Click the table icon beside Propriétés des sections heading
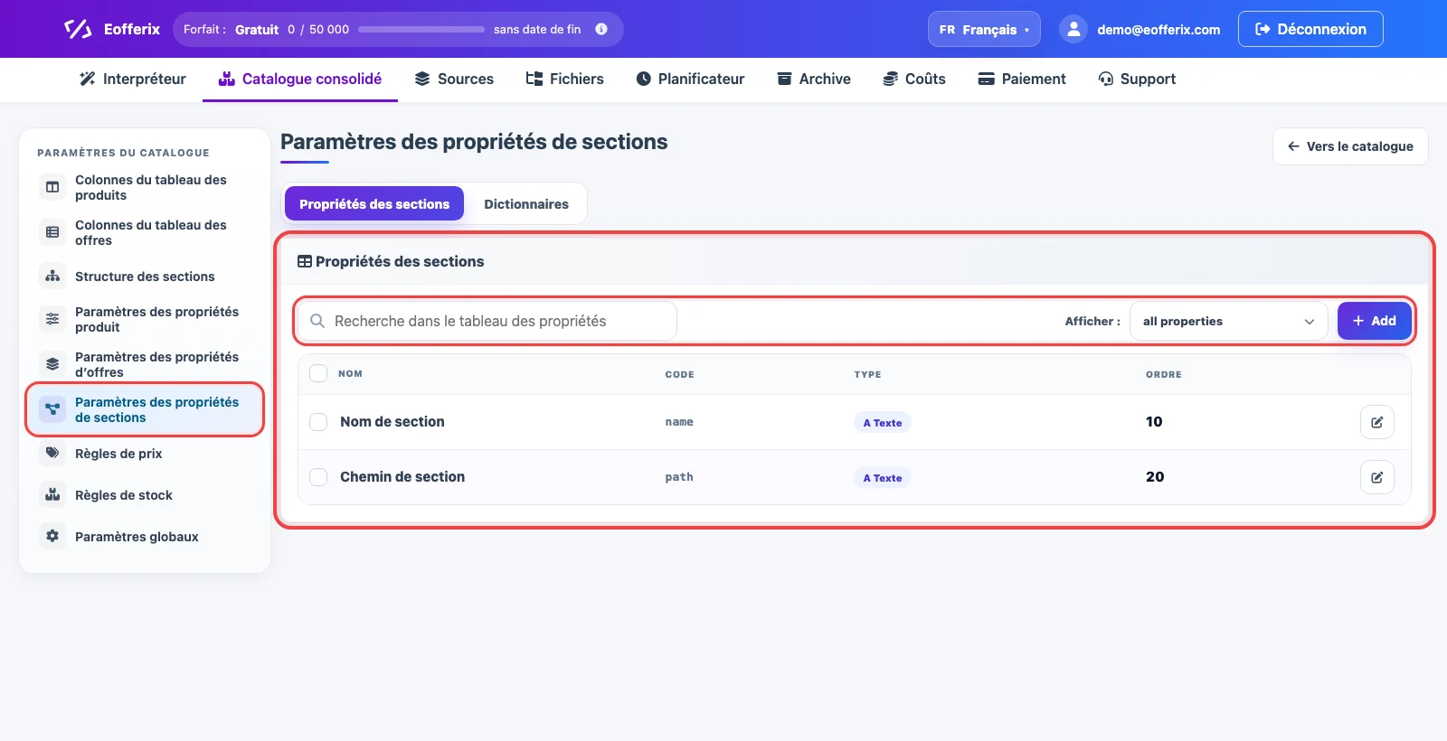 (305, 261)
